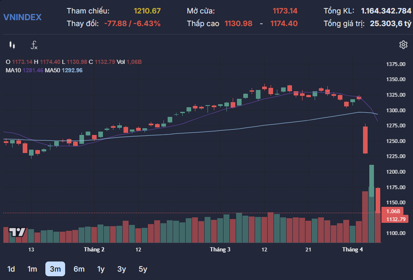
Task: Open chart settings gear
Action: [x=403, y=45]
